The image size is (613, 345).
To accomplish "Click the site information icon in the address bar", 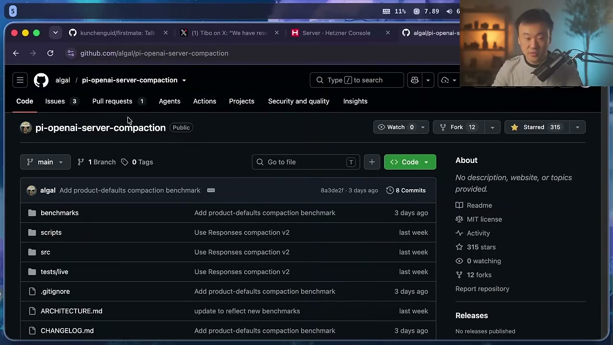I will pyautogui.click(x=71, y=53).
